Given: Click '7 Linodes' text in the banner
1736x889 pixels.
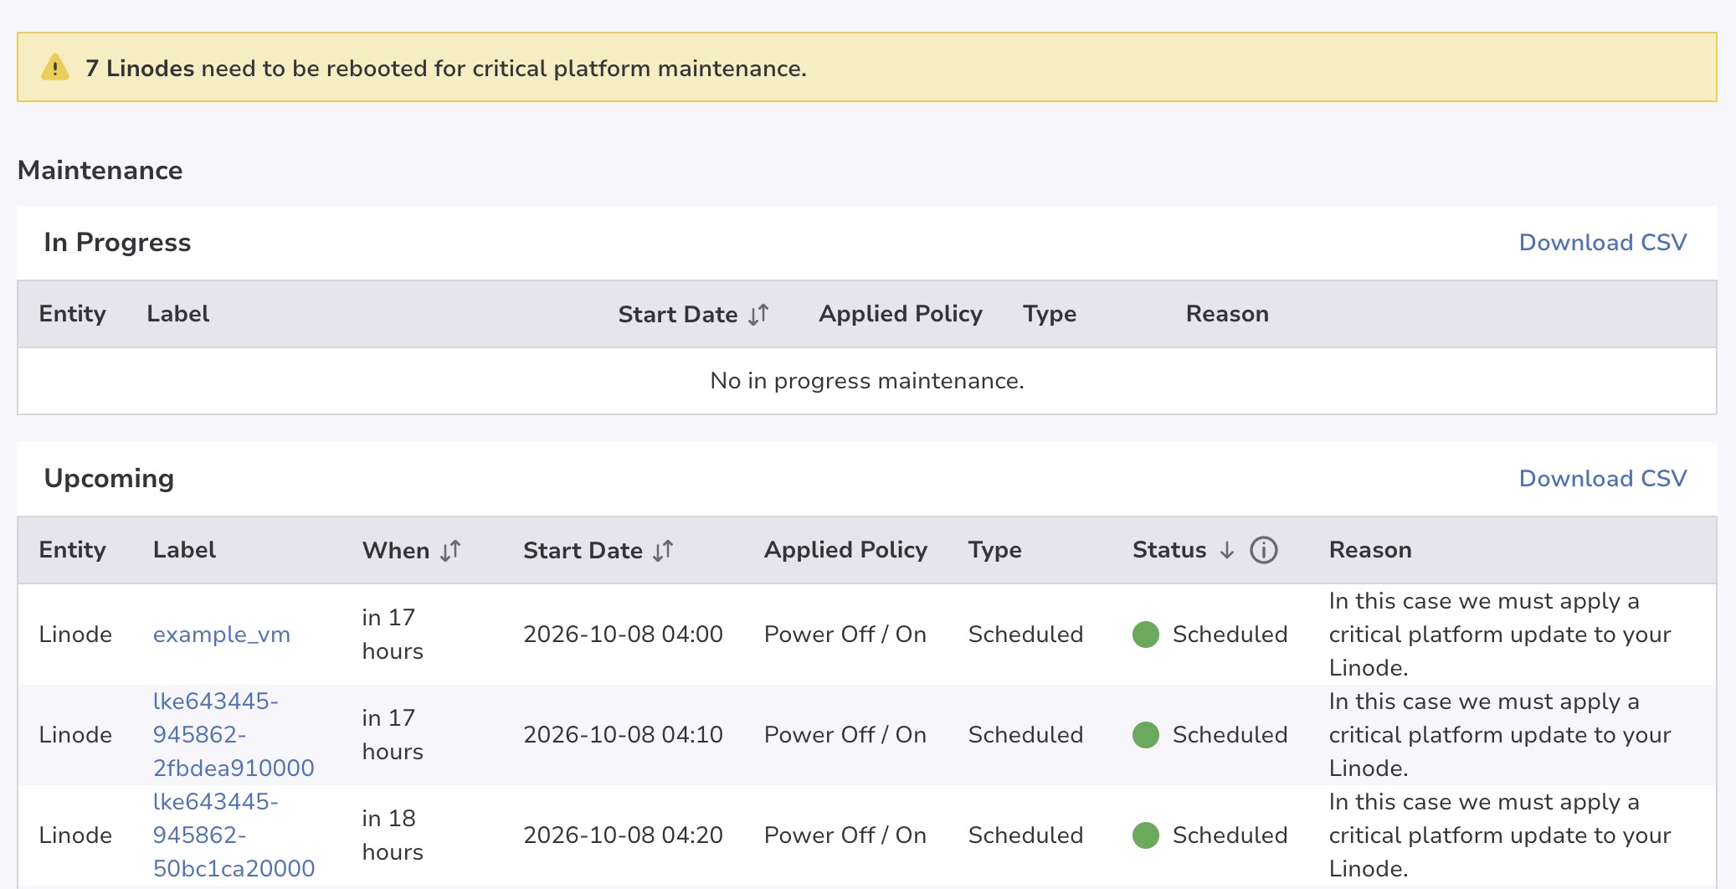Looking at the screenshot, I should click(139, 69).
